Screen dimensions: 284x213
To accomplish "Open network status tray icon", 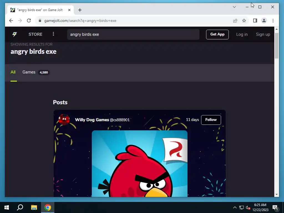I will pyautogui.click(x=242, y=207).
